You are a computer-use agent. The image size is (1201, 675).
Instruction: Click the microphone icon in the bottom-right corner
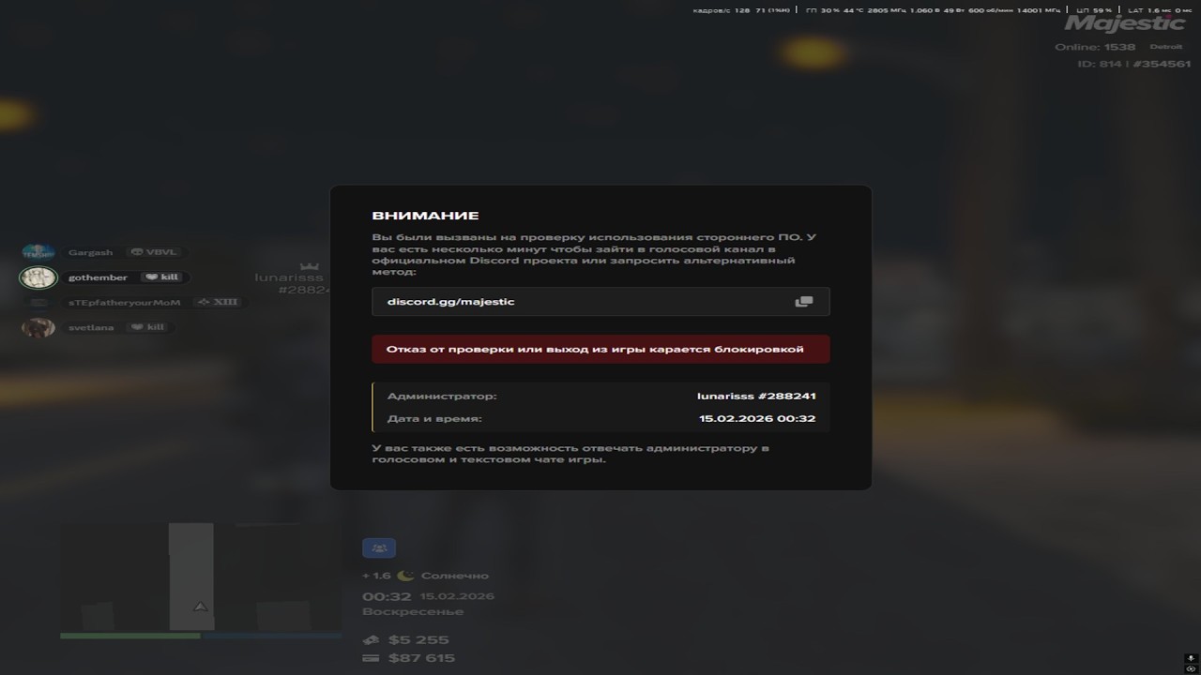[x=1190, y=658]
